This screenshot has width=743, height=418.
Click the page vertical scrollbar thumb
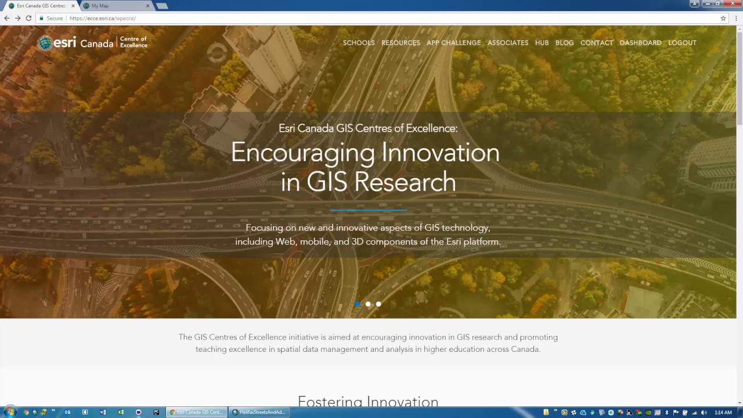pos(740,78)
